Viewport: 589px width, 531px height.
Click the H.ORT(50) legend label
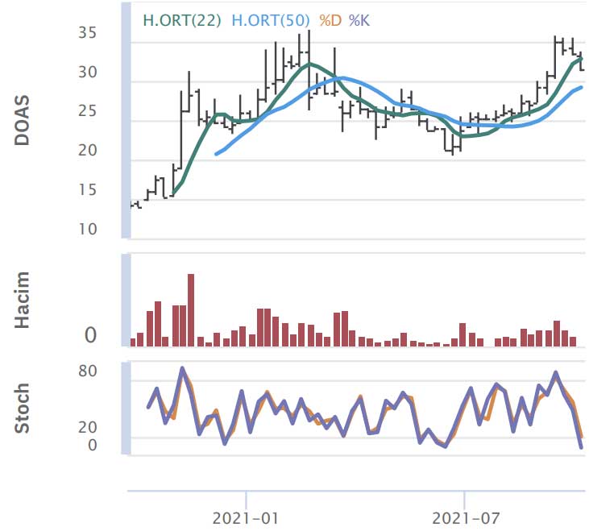click(271, 20)
